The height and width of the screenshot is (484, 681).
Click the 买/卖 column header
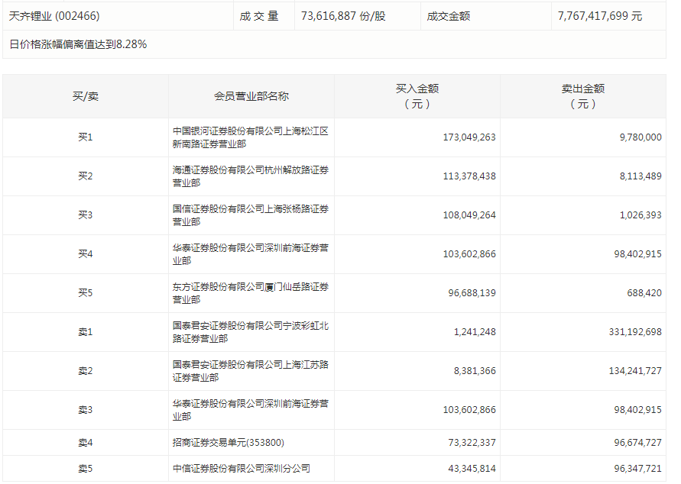(x=86, y=96)
